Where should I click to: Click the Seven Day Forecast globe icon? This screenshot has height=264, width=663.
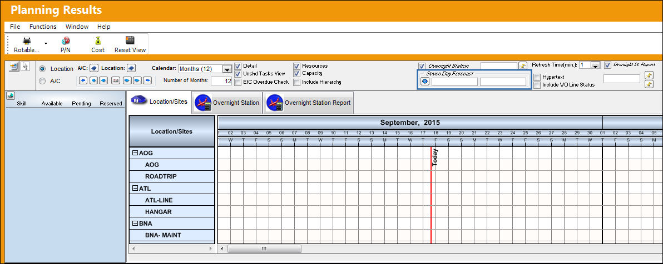tap(425, 82)
